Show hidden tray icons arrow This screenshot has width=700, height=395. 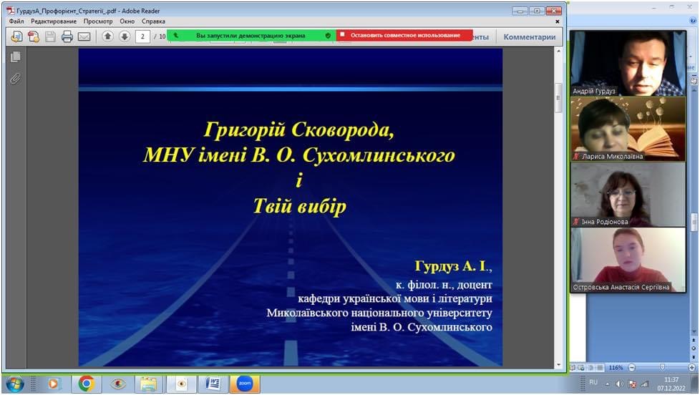[607, 384]
